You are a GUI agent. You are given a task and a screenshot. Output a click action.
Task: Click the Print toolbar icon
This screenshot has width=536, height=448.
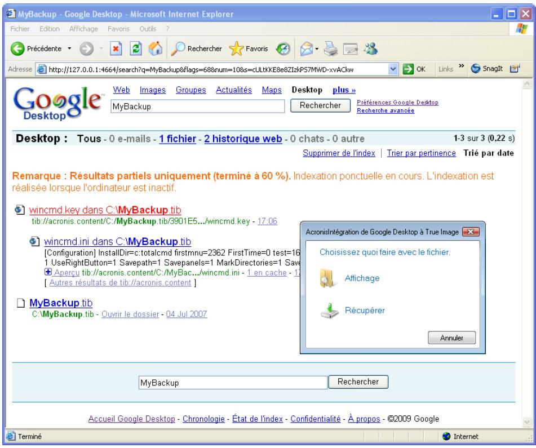pyautogui.click(x=330, y=48)
